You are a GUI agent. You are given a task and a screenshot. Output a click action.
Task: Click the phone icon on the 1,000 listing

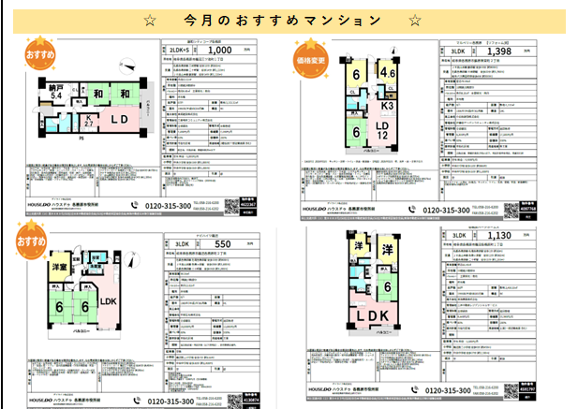click(135, 205)
